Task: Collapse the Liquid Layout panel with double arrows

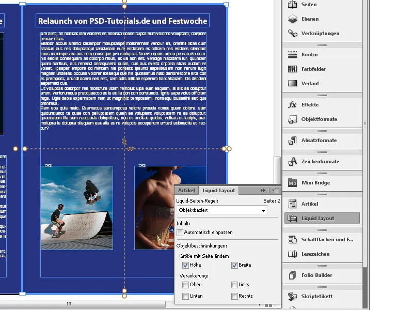Action: click(263, 190)
